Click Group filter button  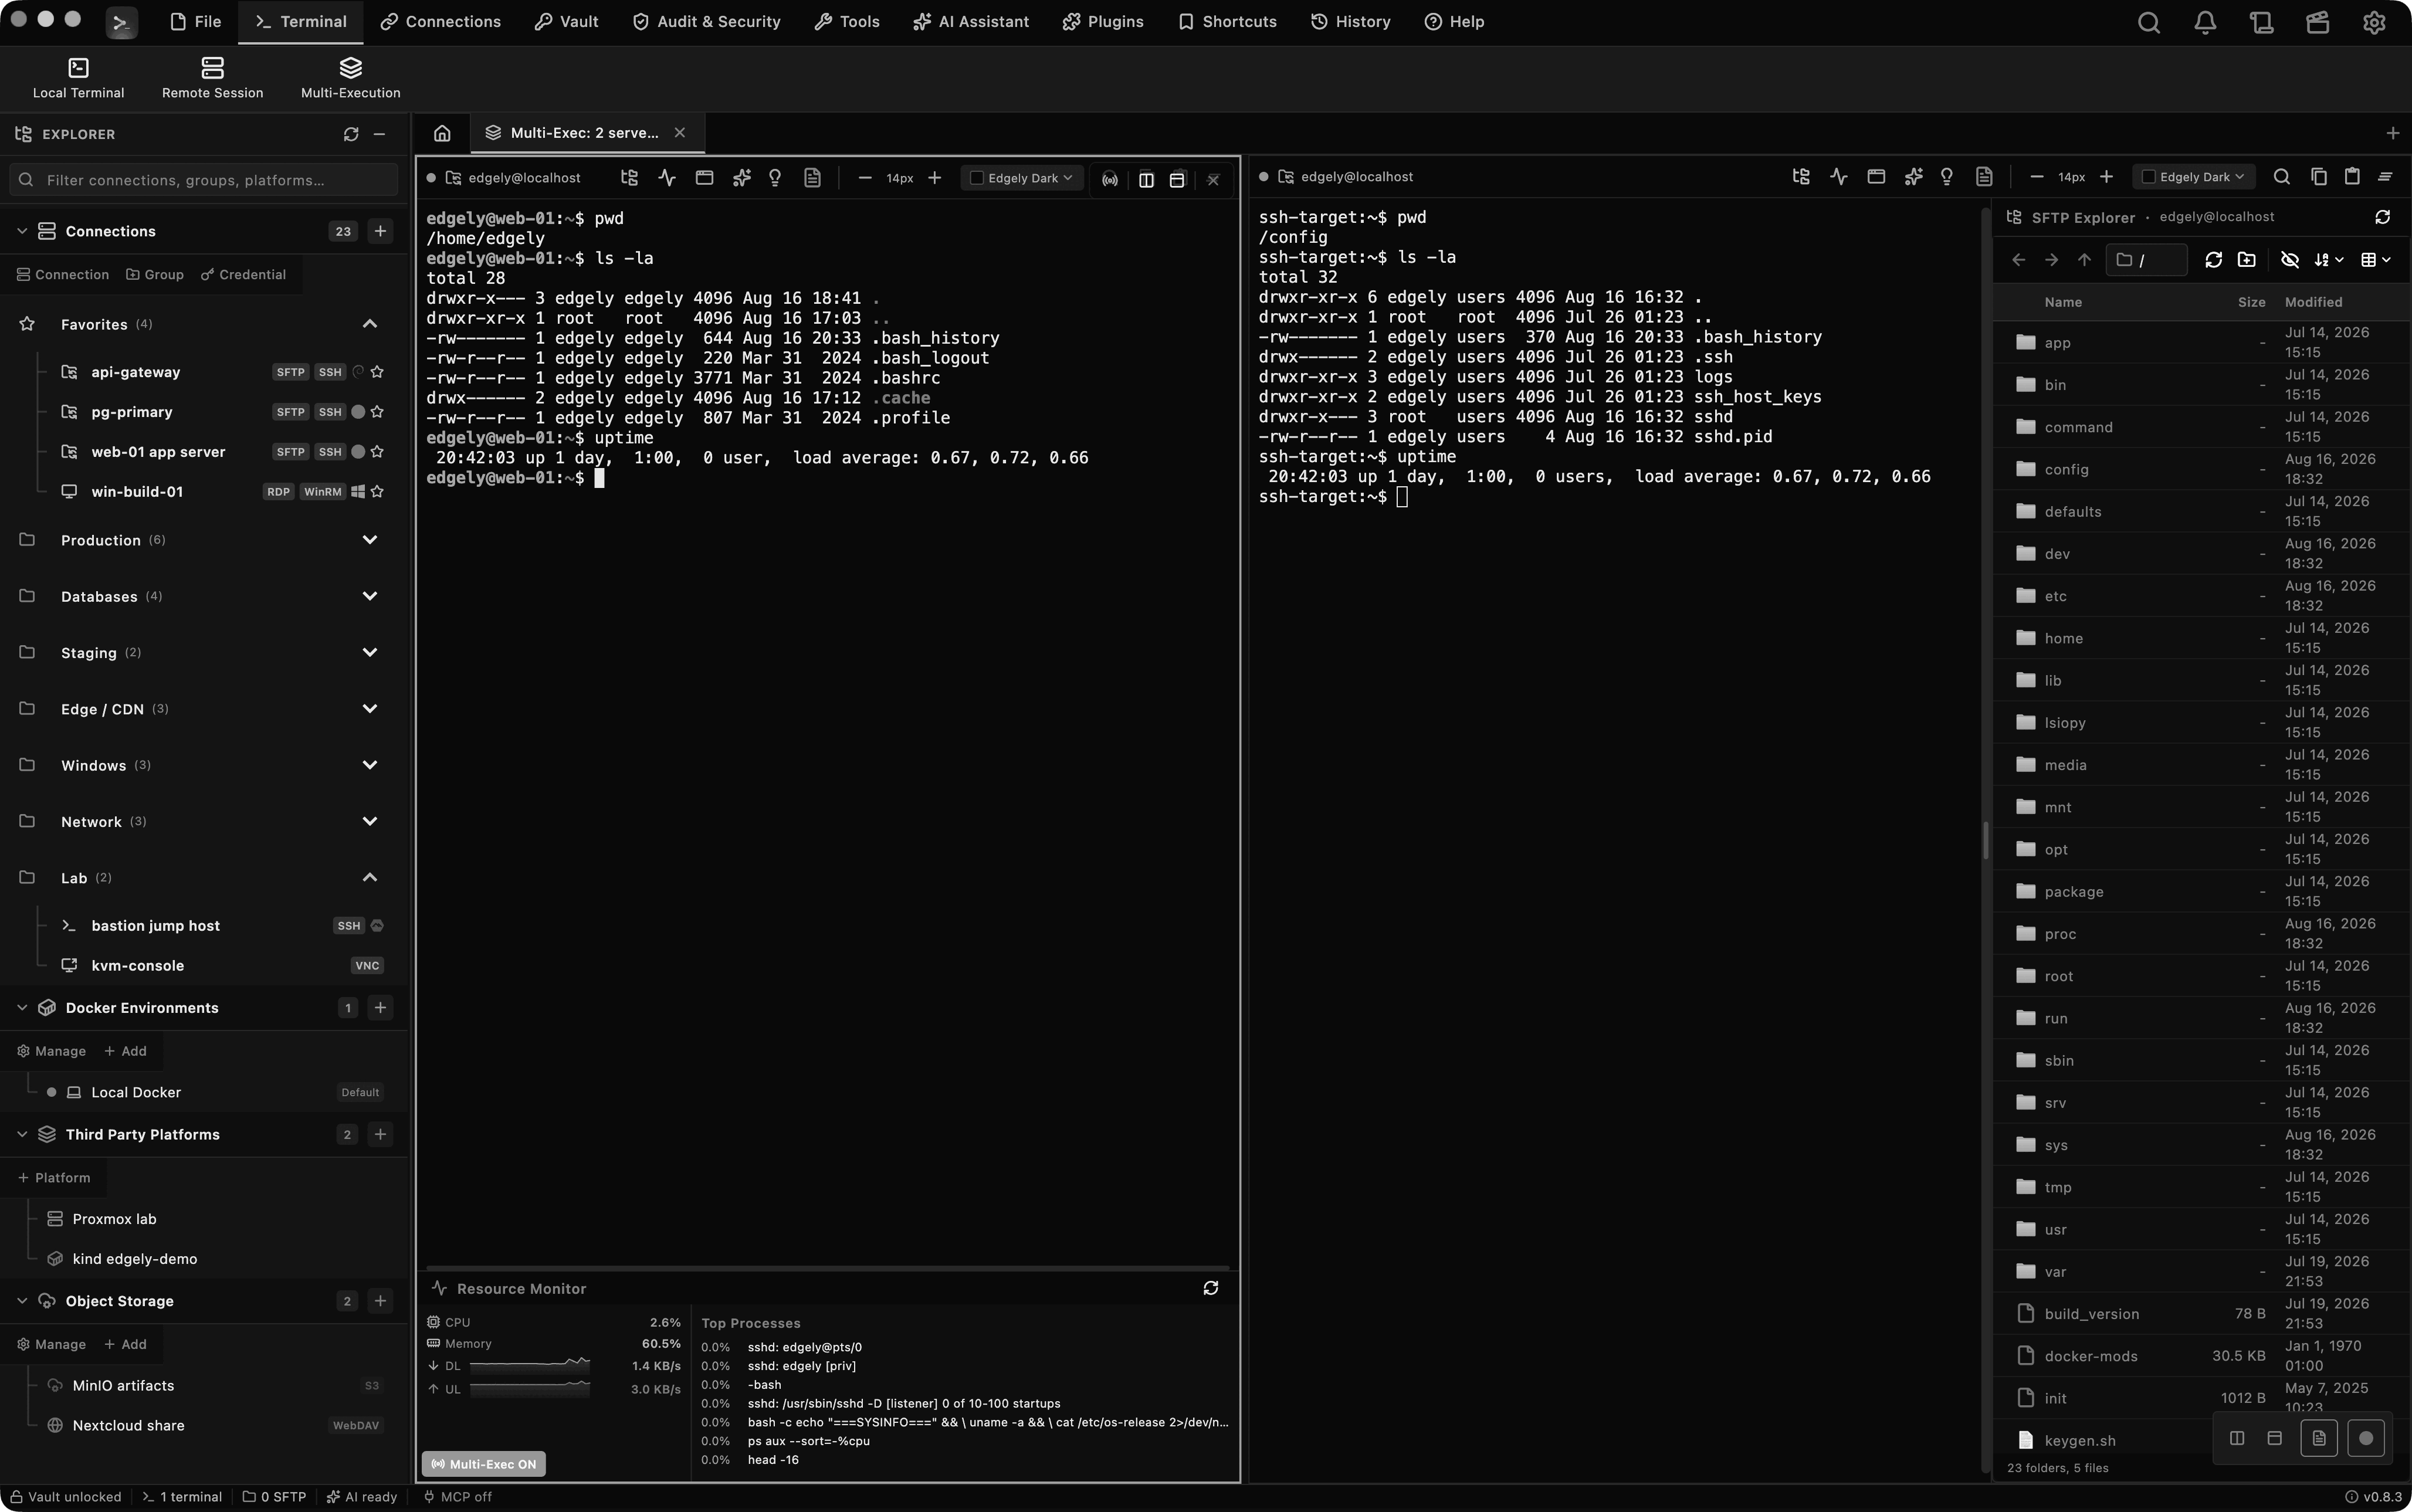(155, 275)
